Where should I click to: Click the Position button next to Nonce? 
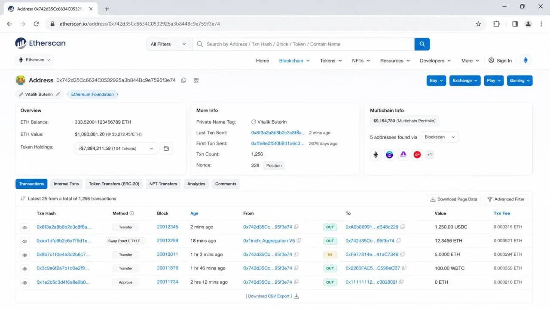tap(274, 165)
